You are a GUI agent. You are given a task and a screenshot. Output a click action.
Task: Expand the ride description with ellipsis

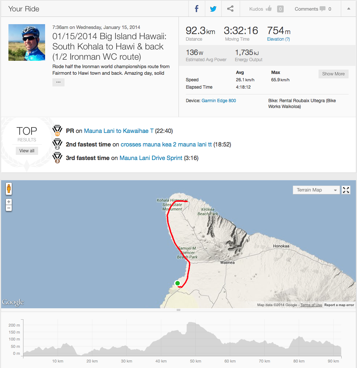click(x=58, y=82)
